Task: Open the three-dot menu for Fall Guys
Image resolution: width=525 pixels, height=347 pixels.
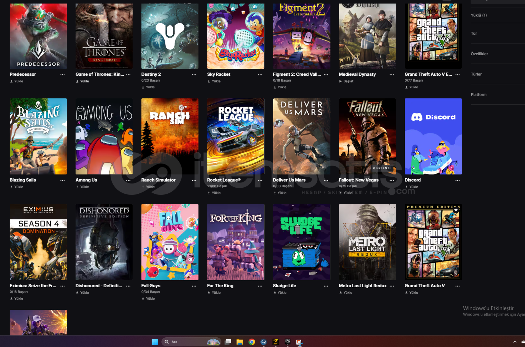Action: 194,286
